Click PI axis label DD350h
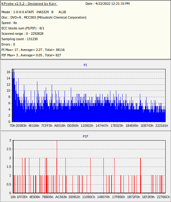Viewport: 171px width, 202px height. (73, 126)
